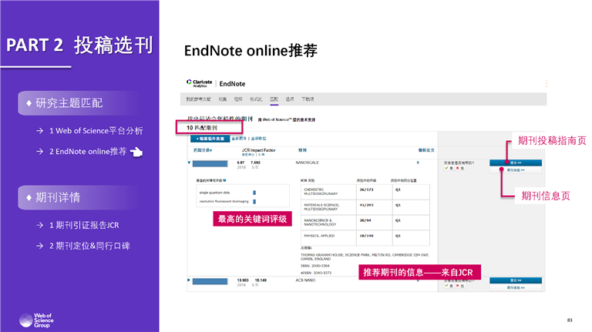Click the Thomas Graham House publisher address
The width and height of the screenshot is (592, 332).
pos(365,257)
